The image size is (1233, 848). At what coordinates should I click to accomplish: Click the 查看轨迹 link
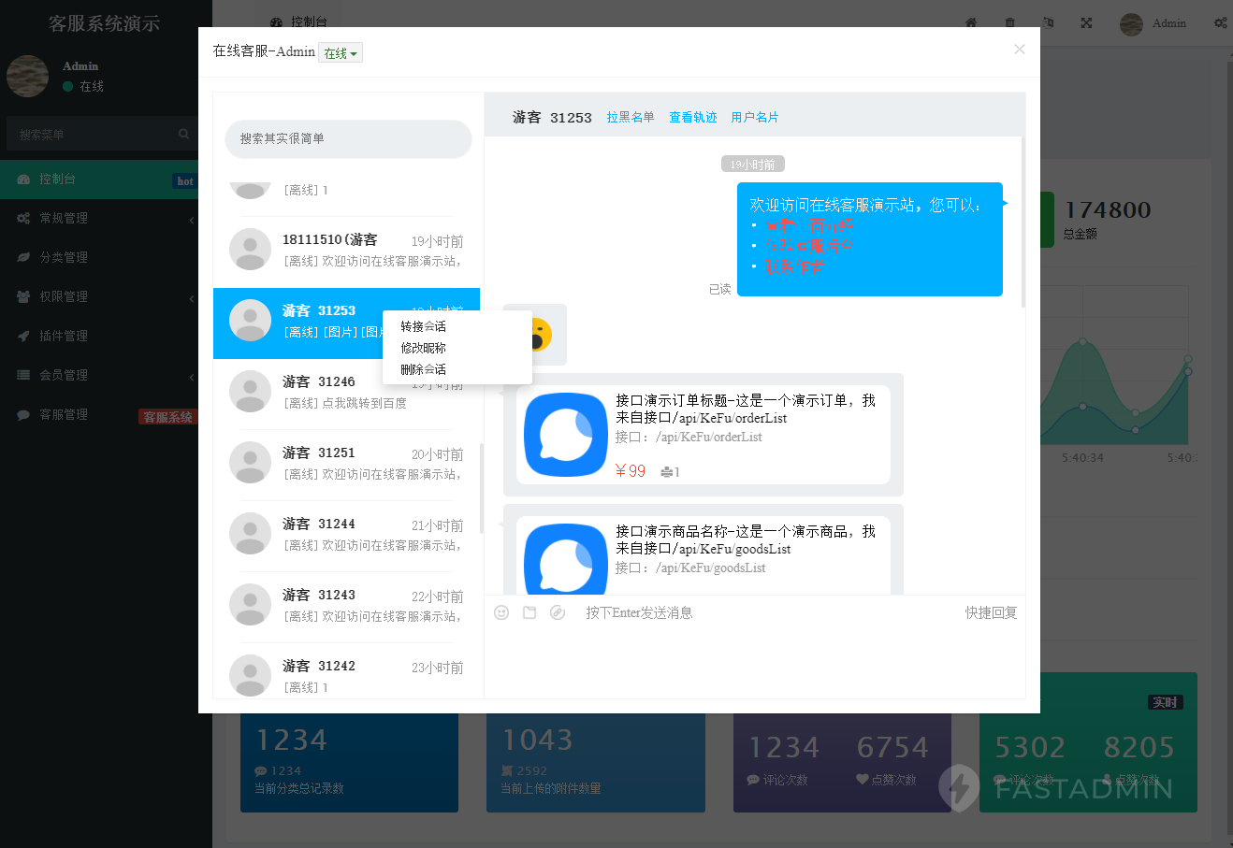click(x=692, y=117)
